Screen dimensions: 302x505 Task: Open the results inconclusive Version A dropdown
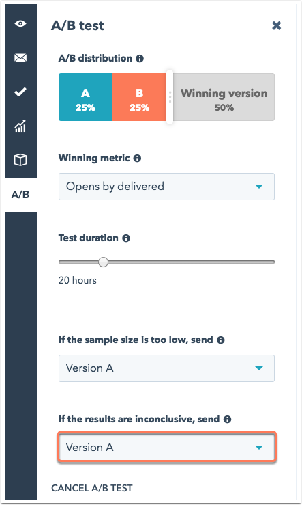click(166, 448)
